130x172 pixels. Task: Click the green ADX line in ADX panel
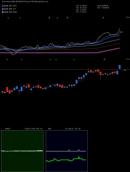point(66,159)
